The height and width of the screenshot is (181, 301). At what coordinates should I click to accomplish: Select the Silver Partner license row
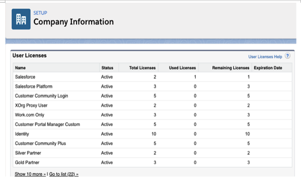153,153
